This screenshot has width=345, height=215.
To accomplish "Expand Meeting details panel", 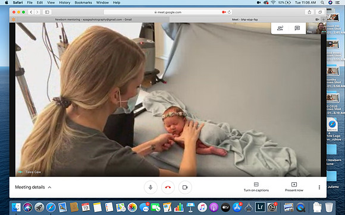I will pos(33,187).
